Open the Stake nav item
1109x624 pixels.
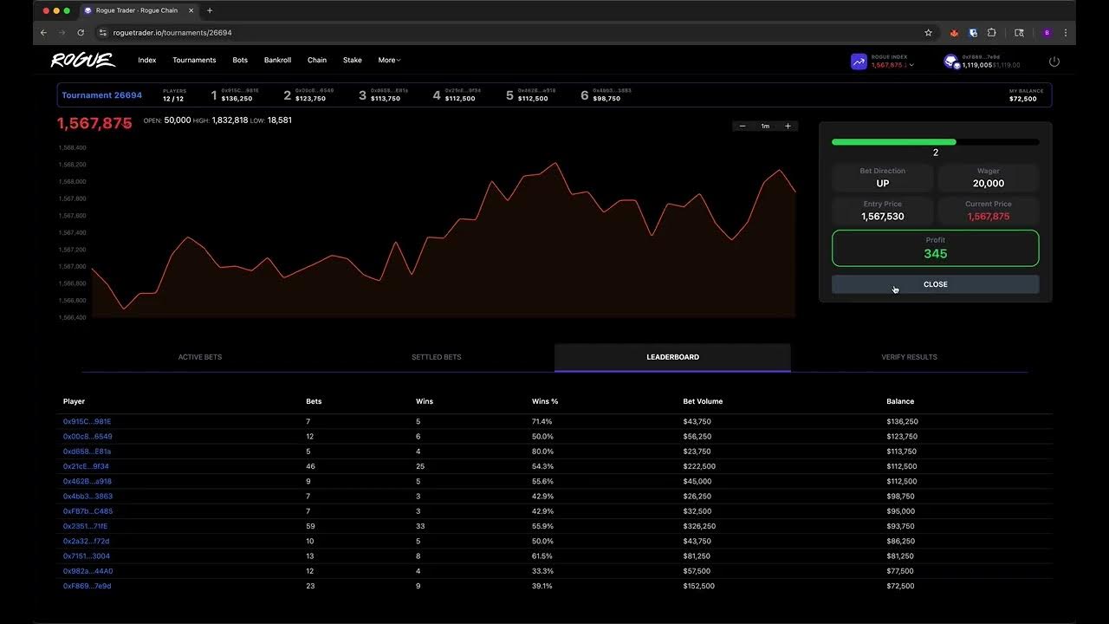coord(353,60)
